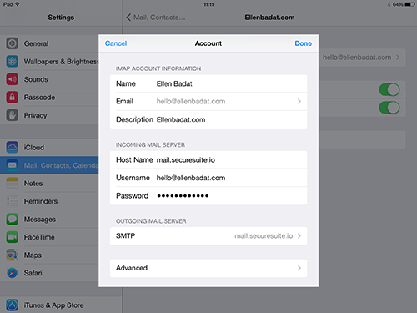Screen dimensions: 417x313
Task: Tap the iCloud cloud icon
Action: click(12, 147)
